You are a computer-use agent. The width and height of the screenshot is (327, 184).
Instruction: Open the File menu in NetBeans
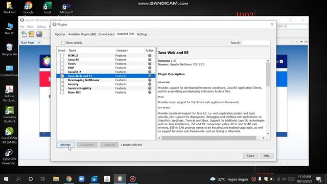22,27
